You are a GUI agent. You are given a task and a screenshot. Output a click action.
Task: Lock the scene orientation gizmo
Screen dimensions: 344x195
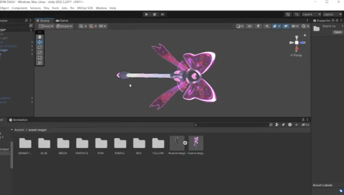pos(304,35)
